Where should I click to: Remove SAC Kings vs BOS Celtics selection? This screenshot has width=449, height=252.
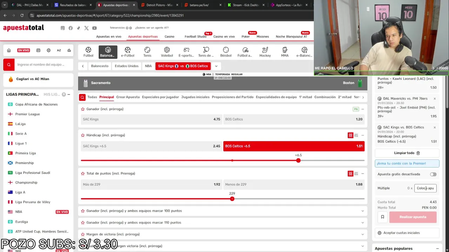pyautogui.click(x=435, y=127)
